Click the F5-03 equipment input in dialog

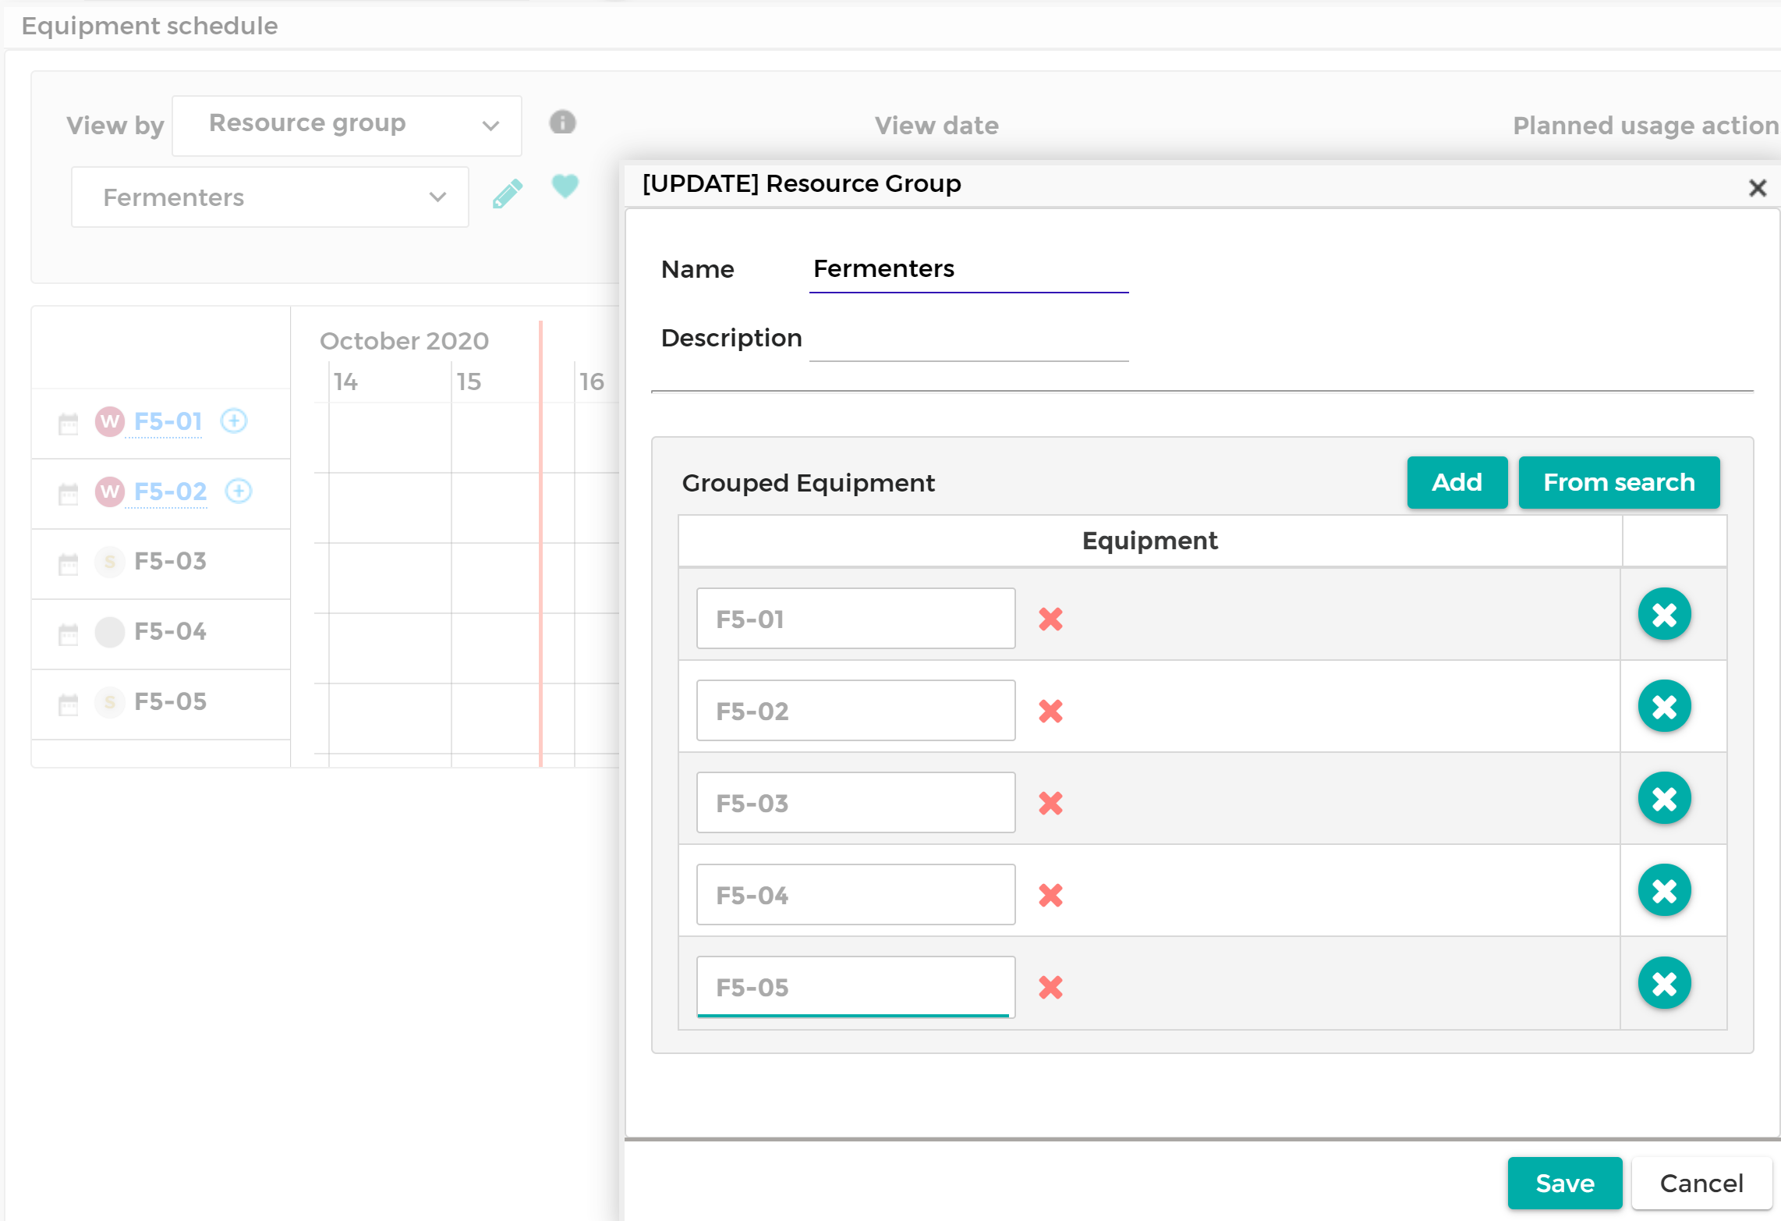[x=855, y=802]
